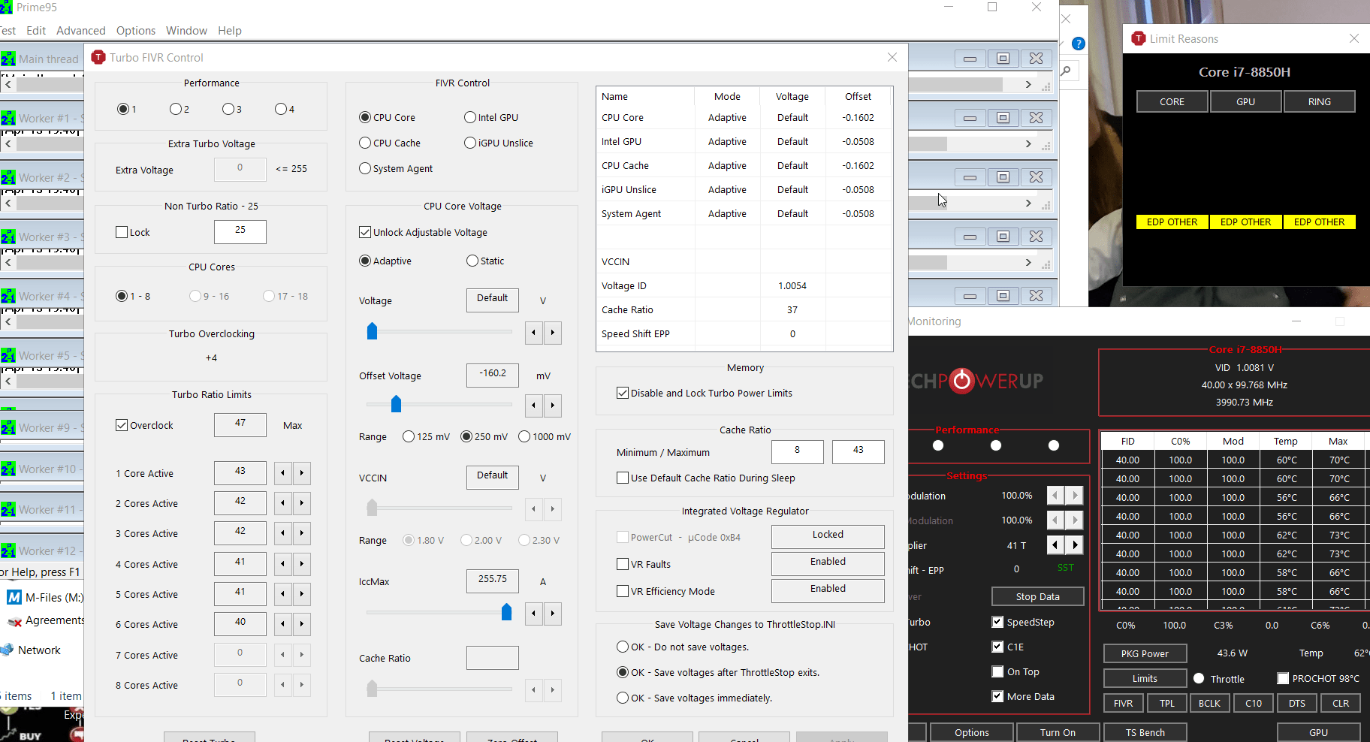Select Performance profile 2 radio button
1370x742 pixels.
click(175, 109)
